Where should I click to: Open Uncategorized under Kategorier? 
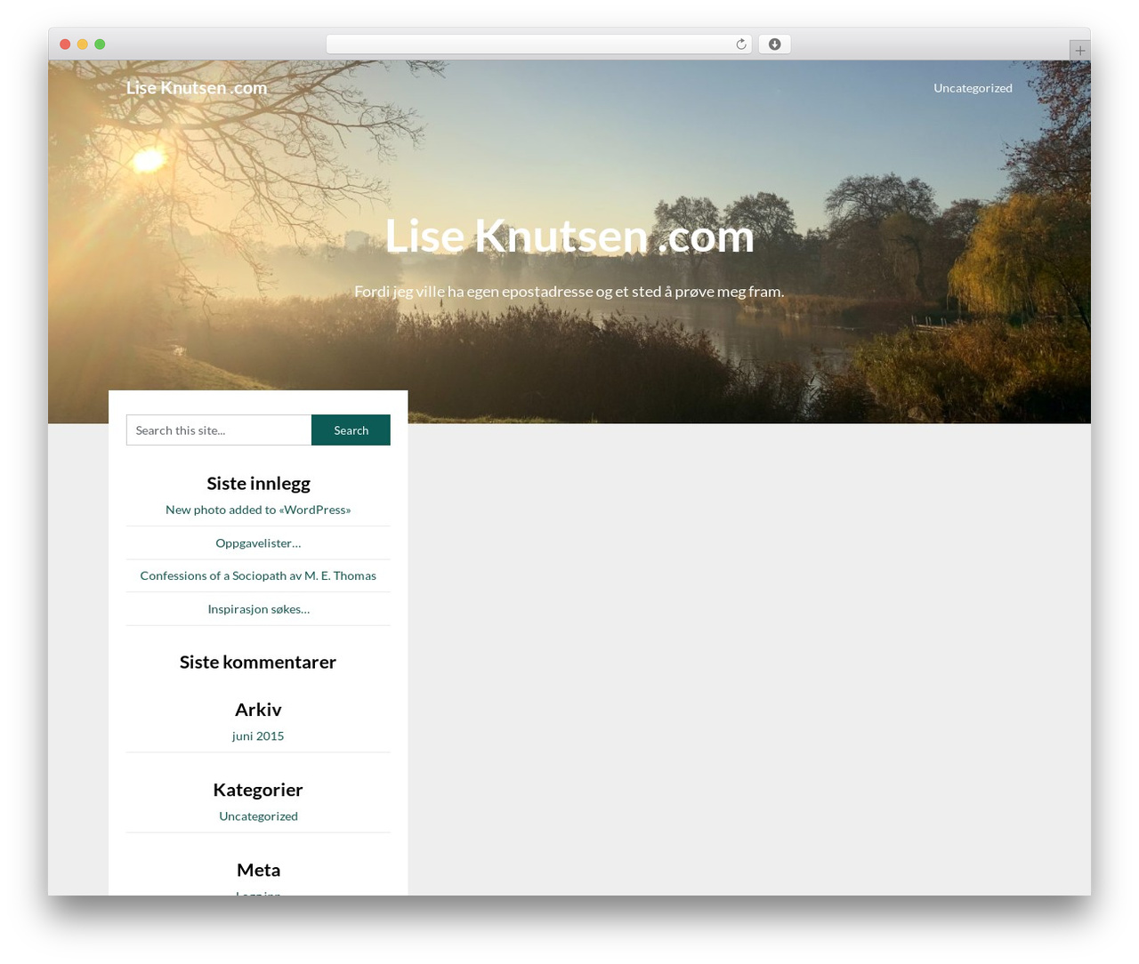coord(258,816)
